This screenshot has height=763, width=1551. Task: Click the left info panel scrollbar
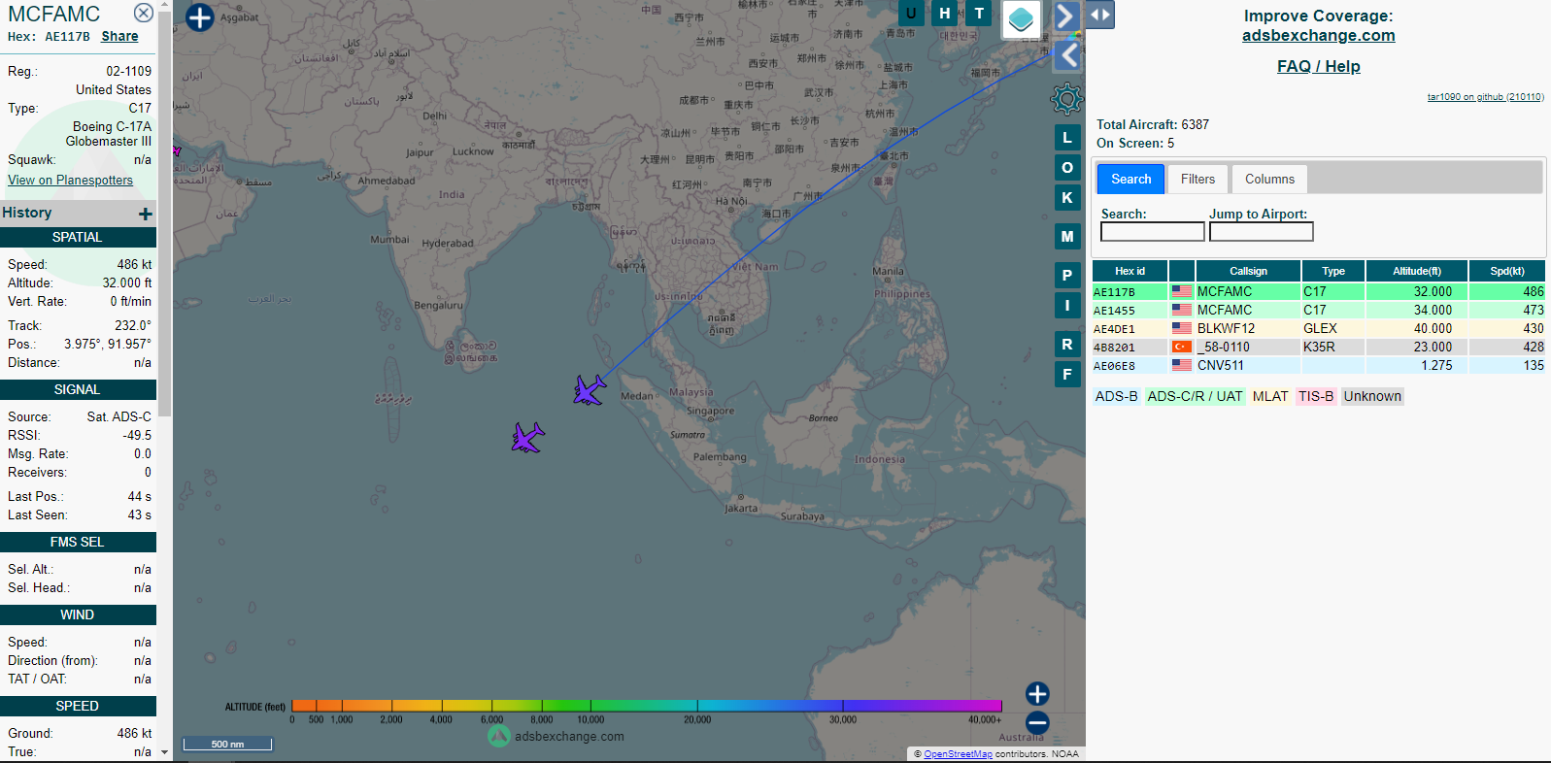(x=164, y=214)
